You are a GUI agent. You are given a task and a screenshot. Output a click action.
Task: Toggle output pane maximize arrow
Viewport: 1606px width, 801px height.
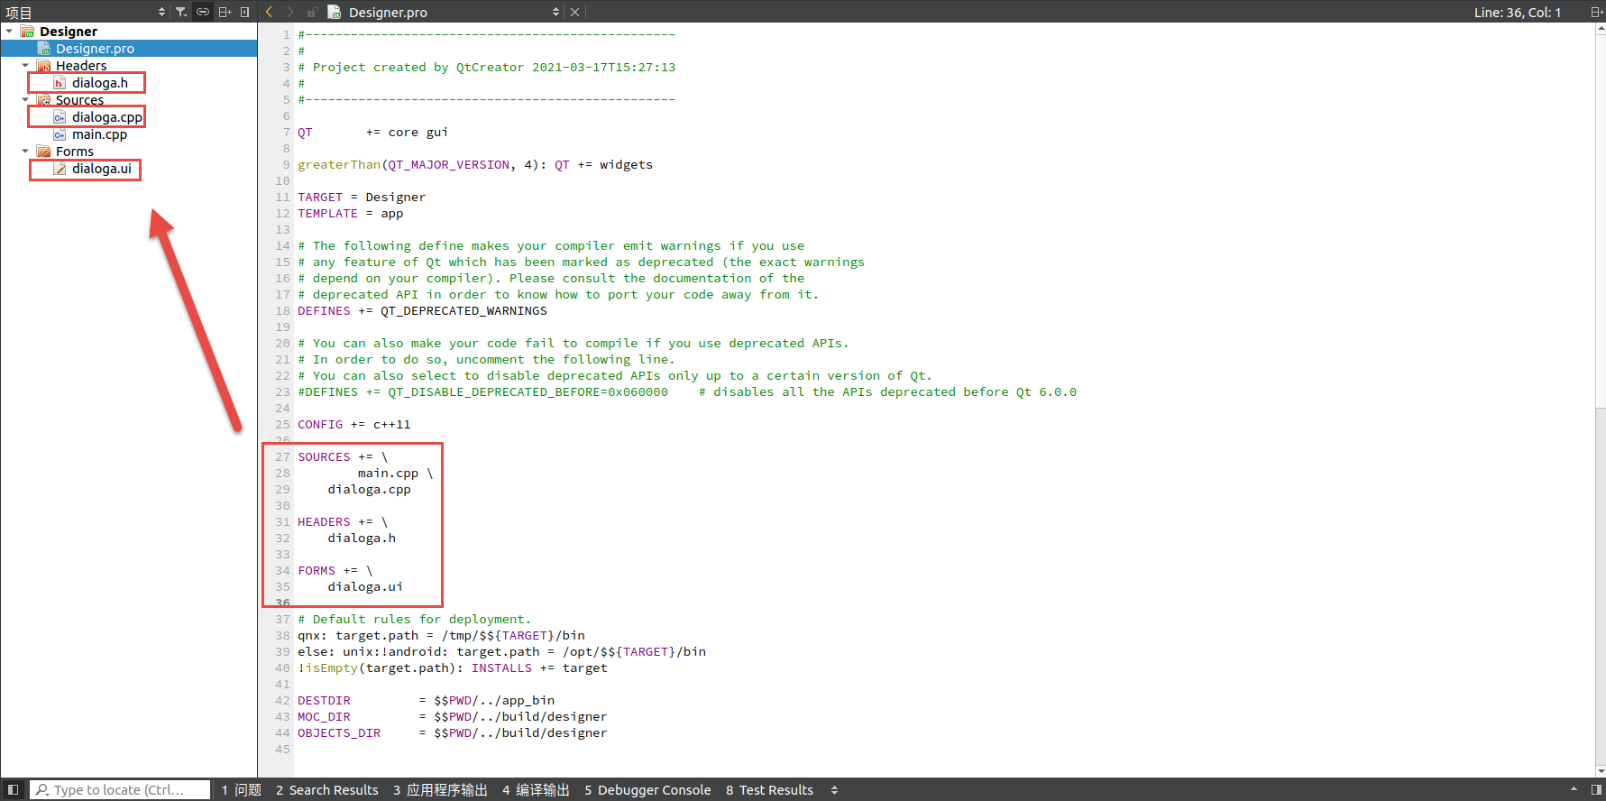pos(1574,790)
